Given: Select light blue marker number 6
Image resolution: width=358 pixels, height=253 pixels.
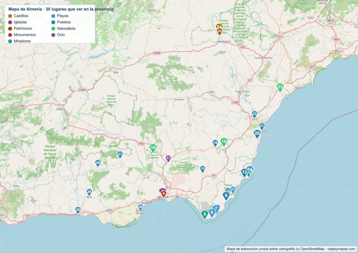Looking at the screenshot, I should [x=212, y=213].
